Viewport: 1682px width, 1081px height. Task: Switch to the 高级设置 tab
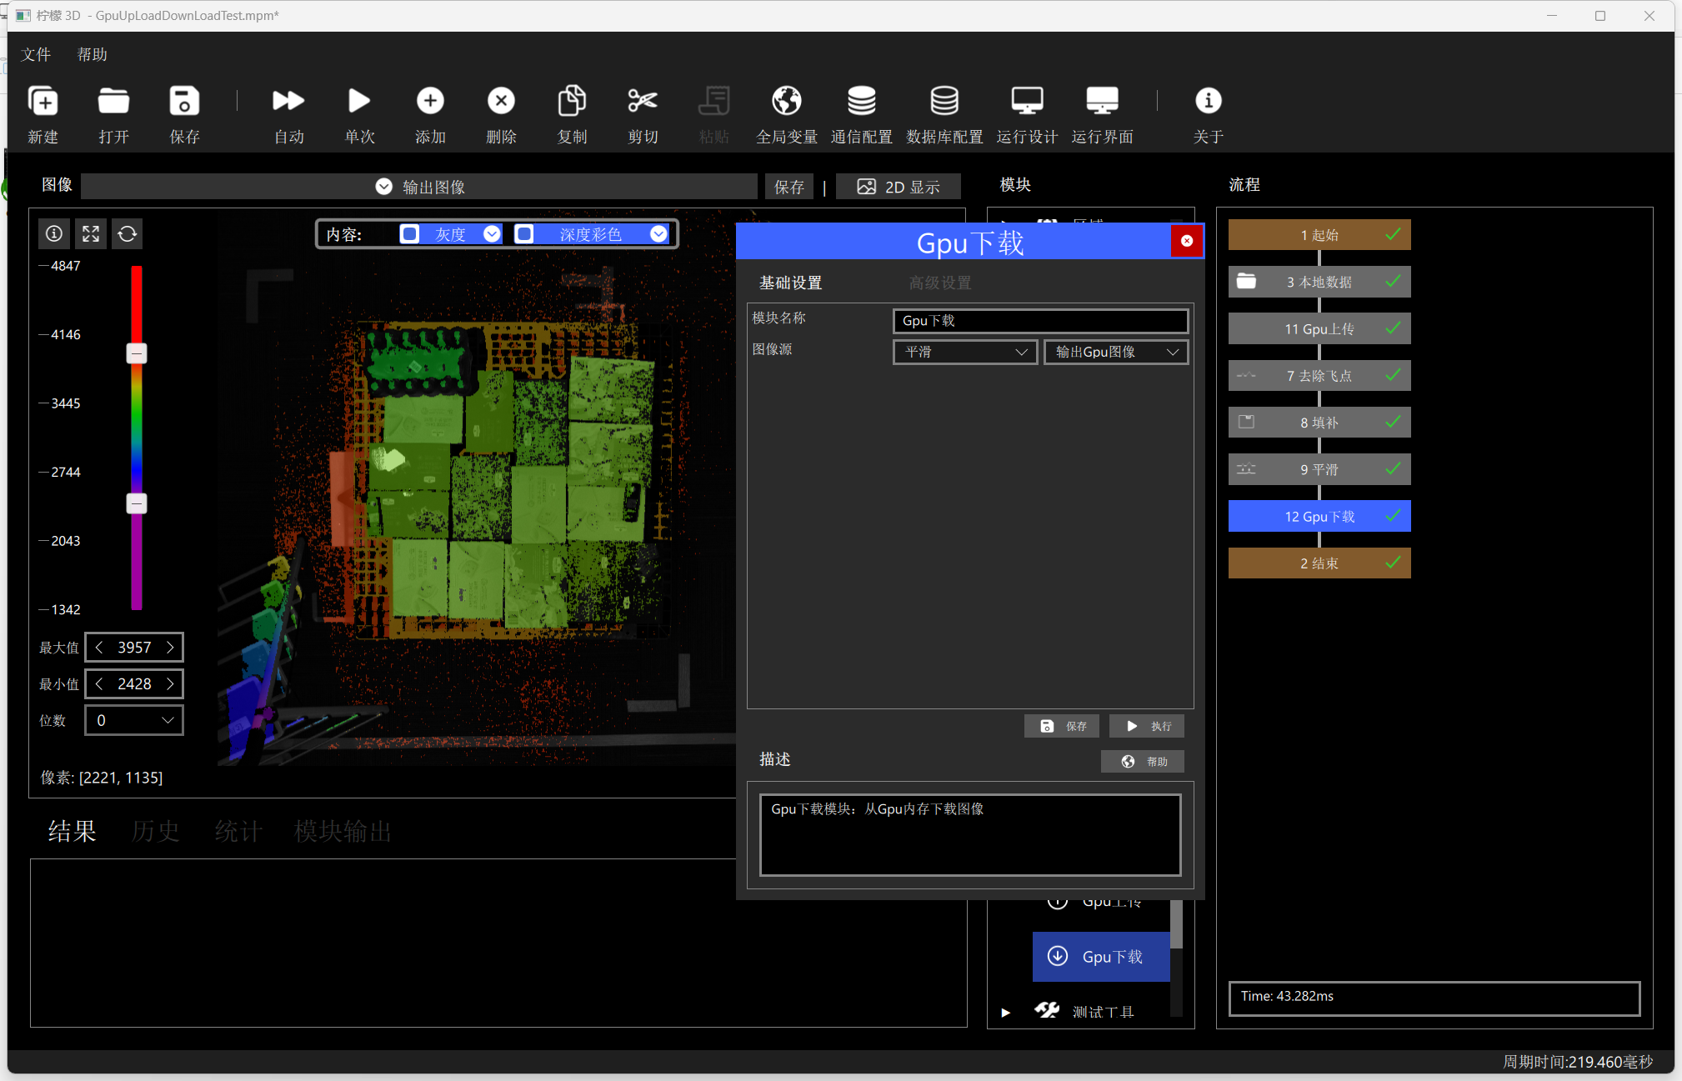[x=940, y=283]
